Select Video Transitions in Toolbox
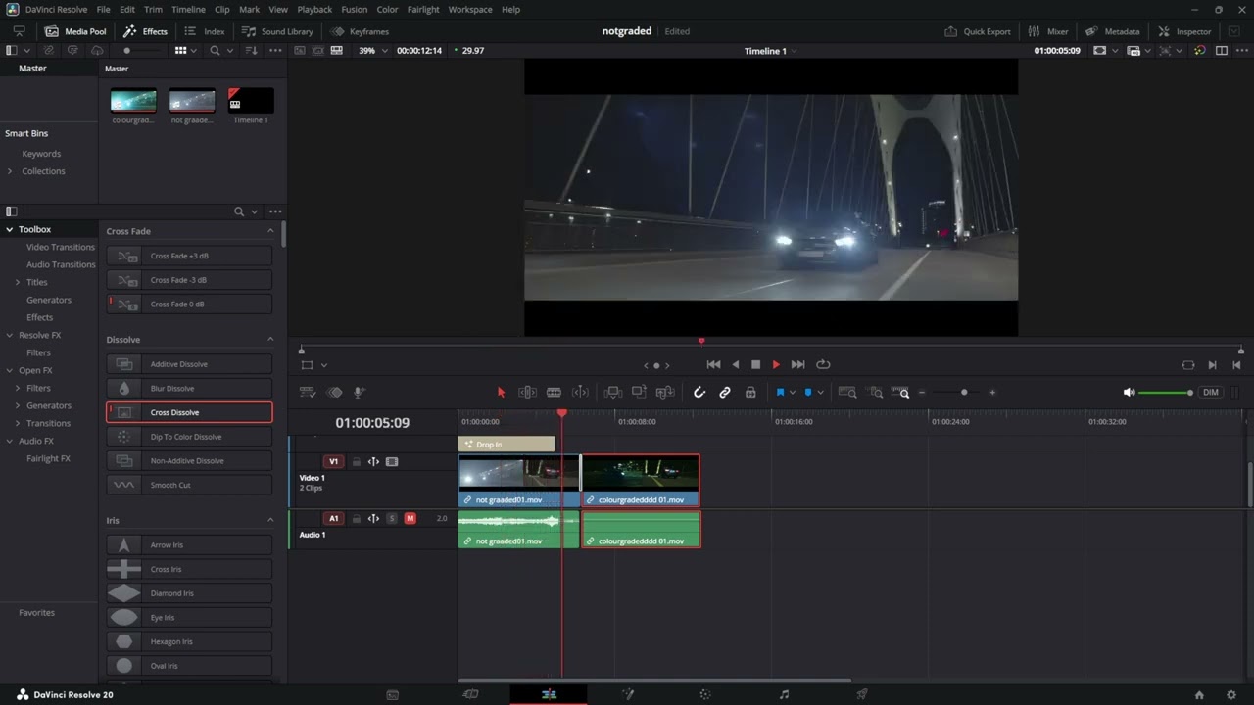Image resolution: width=1254 pixels, height=705 pixels. coord(61,247)
